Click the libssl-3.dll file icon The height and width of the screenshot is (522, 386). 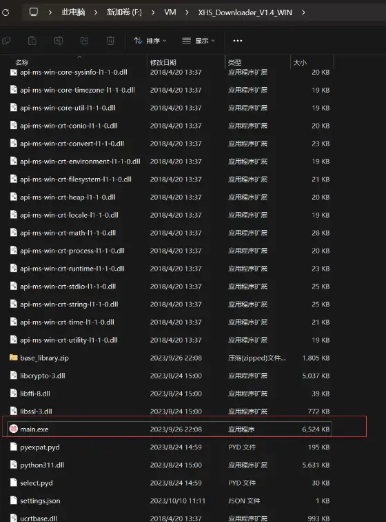(x=13, y=411)
